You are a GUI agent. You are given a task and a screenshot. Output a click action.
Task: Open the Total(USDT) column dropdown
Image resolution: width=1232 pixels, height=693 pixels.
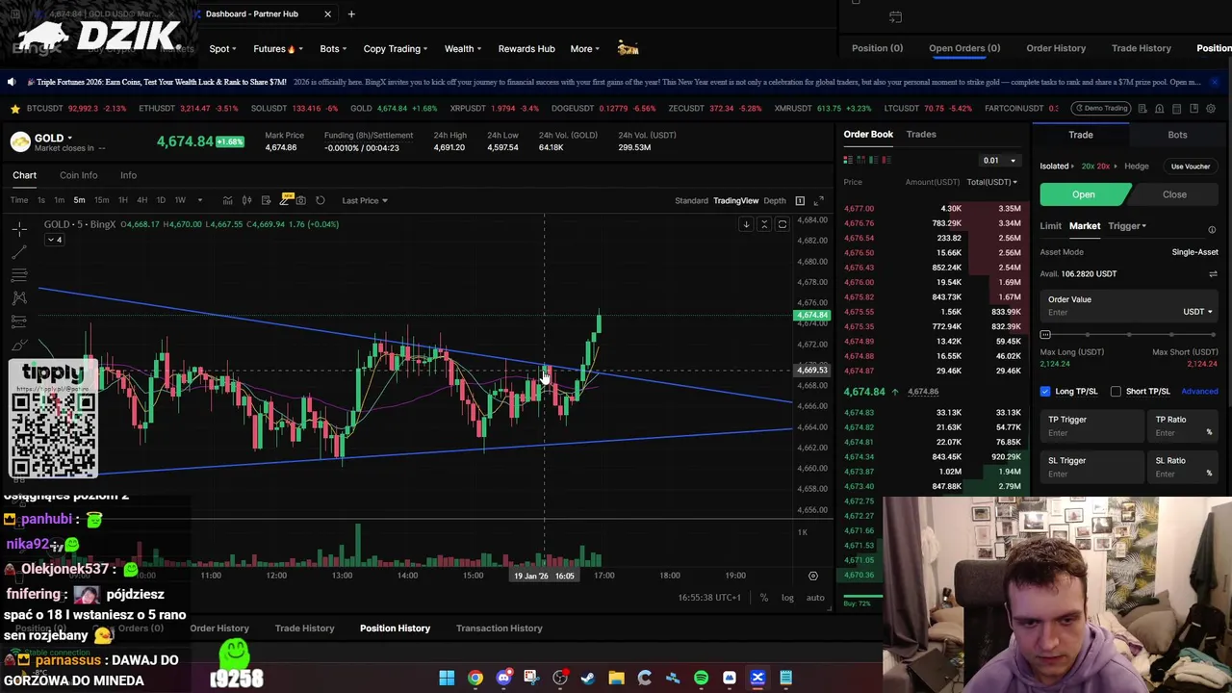tap(991, 182)
